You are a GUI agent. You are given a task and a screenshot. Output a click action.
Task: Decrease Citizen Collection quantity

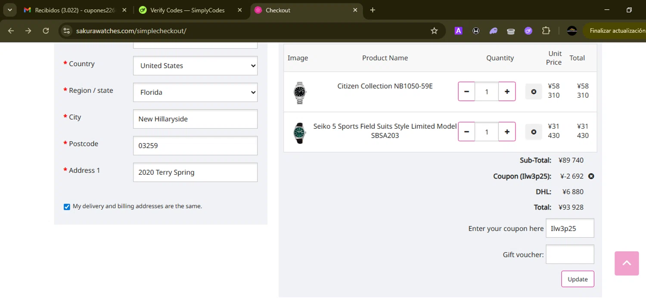point(466,91)
